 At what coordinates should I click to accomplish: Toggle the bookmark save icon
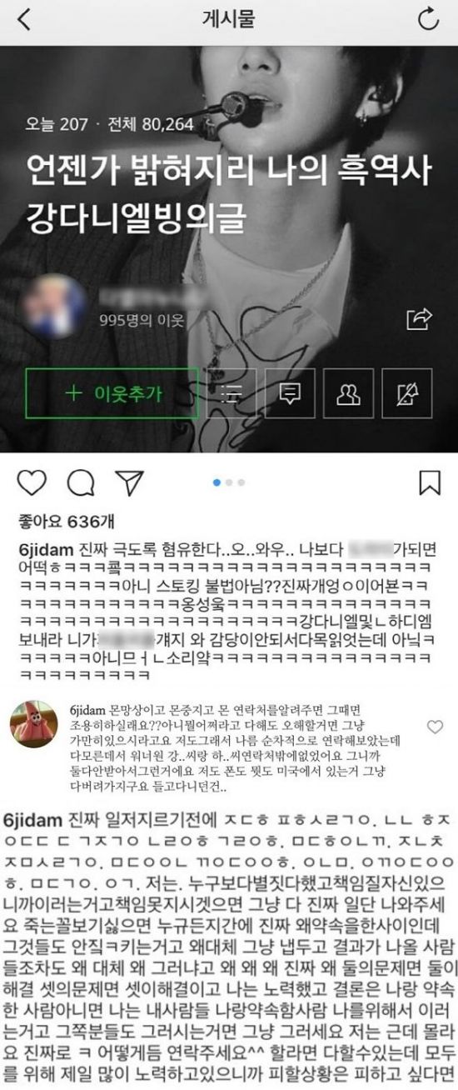tap(429, 483)
